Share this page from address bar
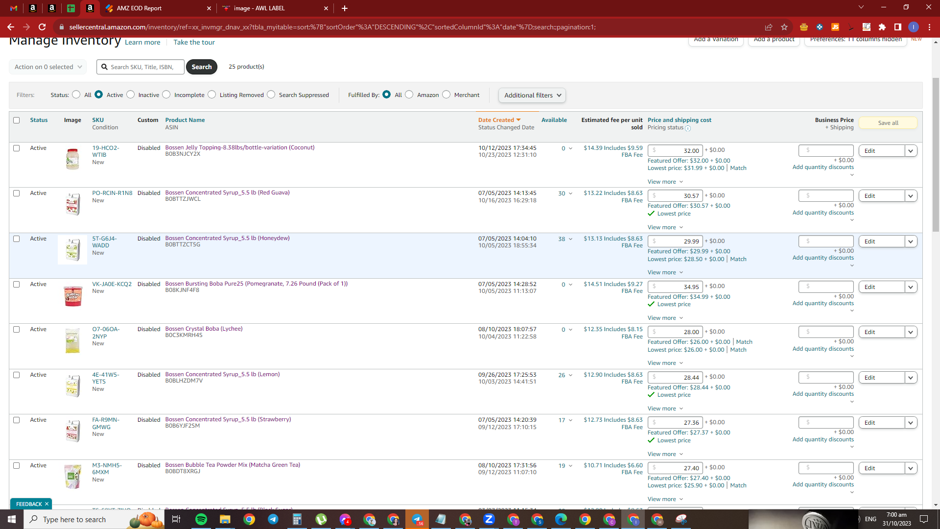This screenshot has height=529, width=940. coord(769,27)
